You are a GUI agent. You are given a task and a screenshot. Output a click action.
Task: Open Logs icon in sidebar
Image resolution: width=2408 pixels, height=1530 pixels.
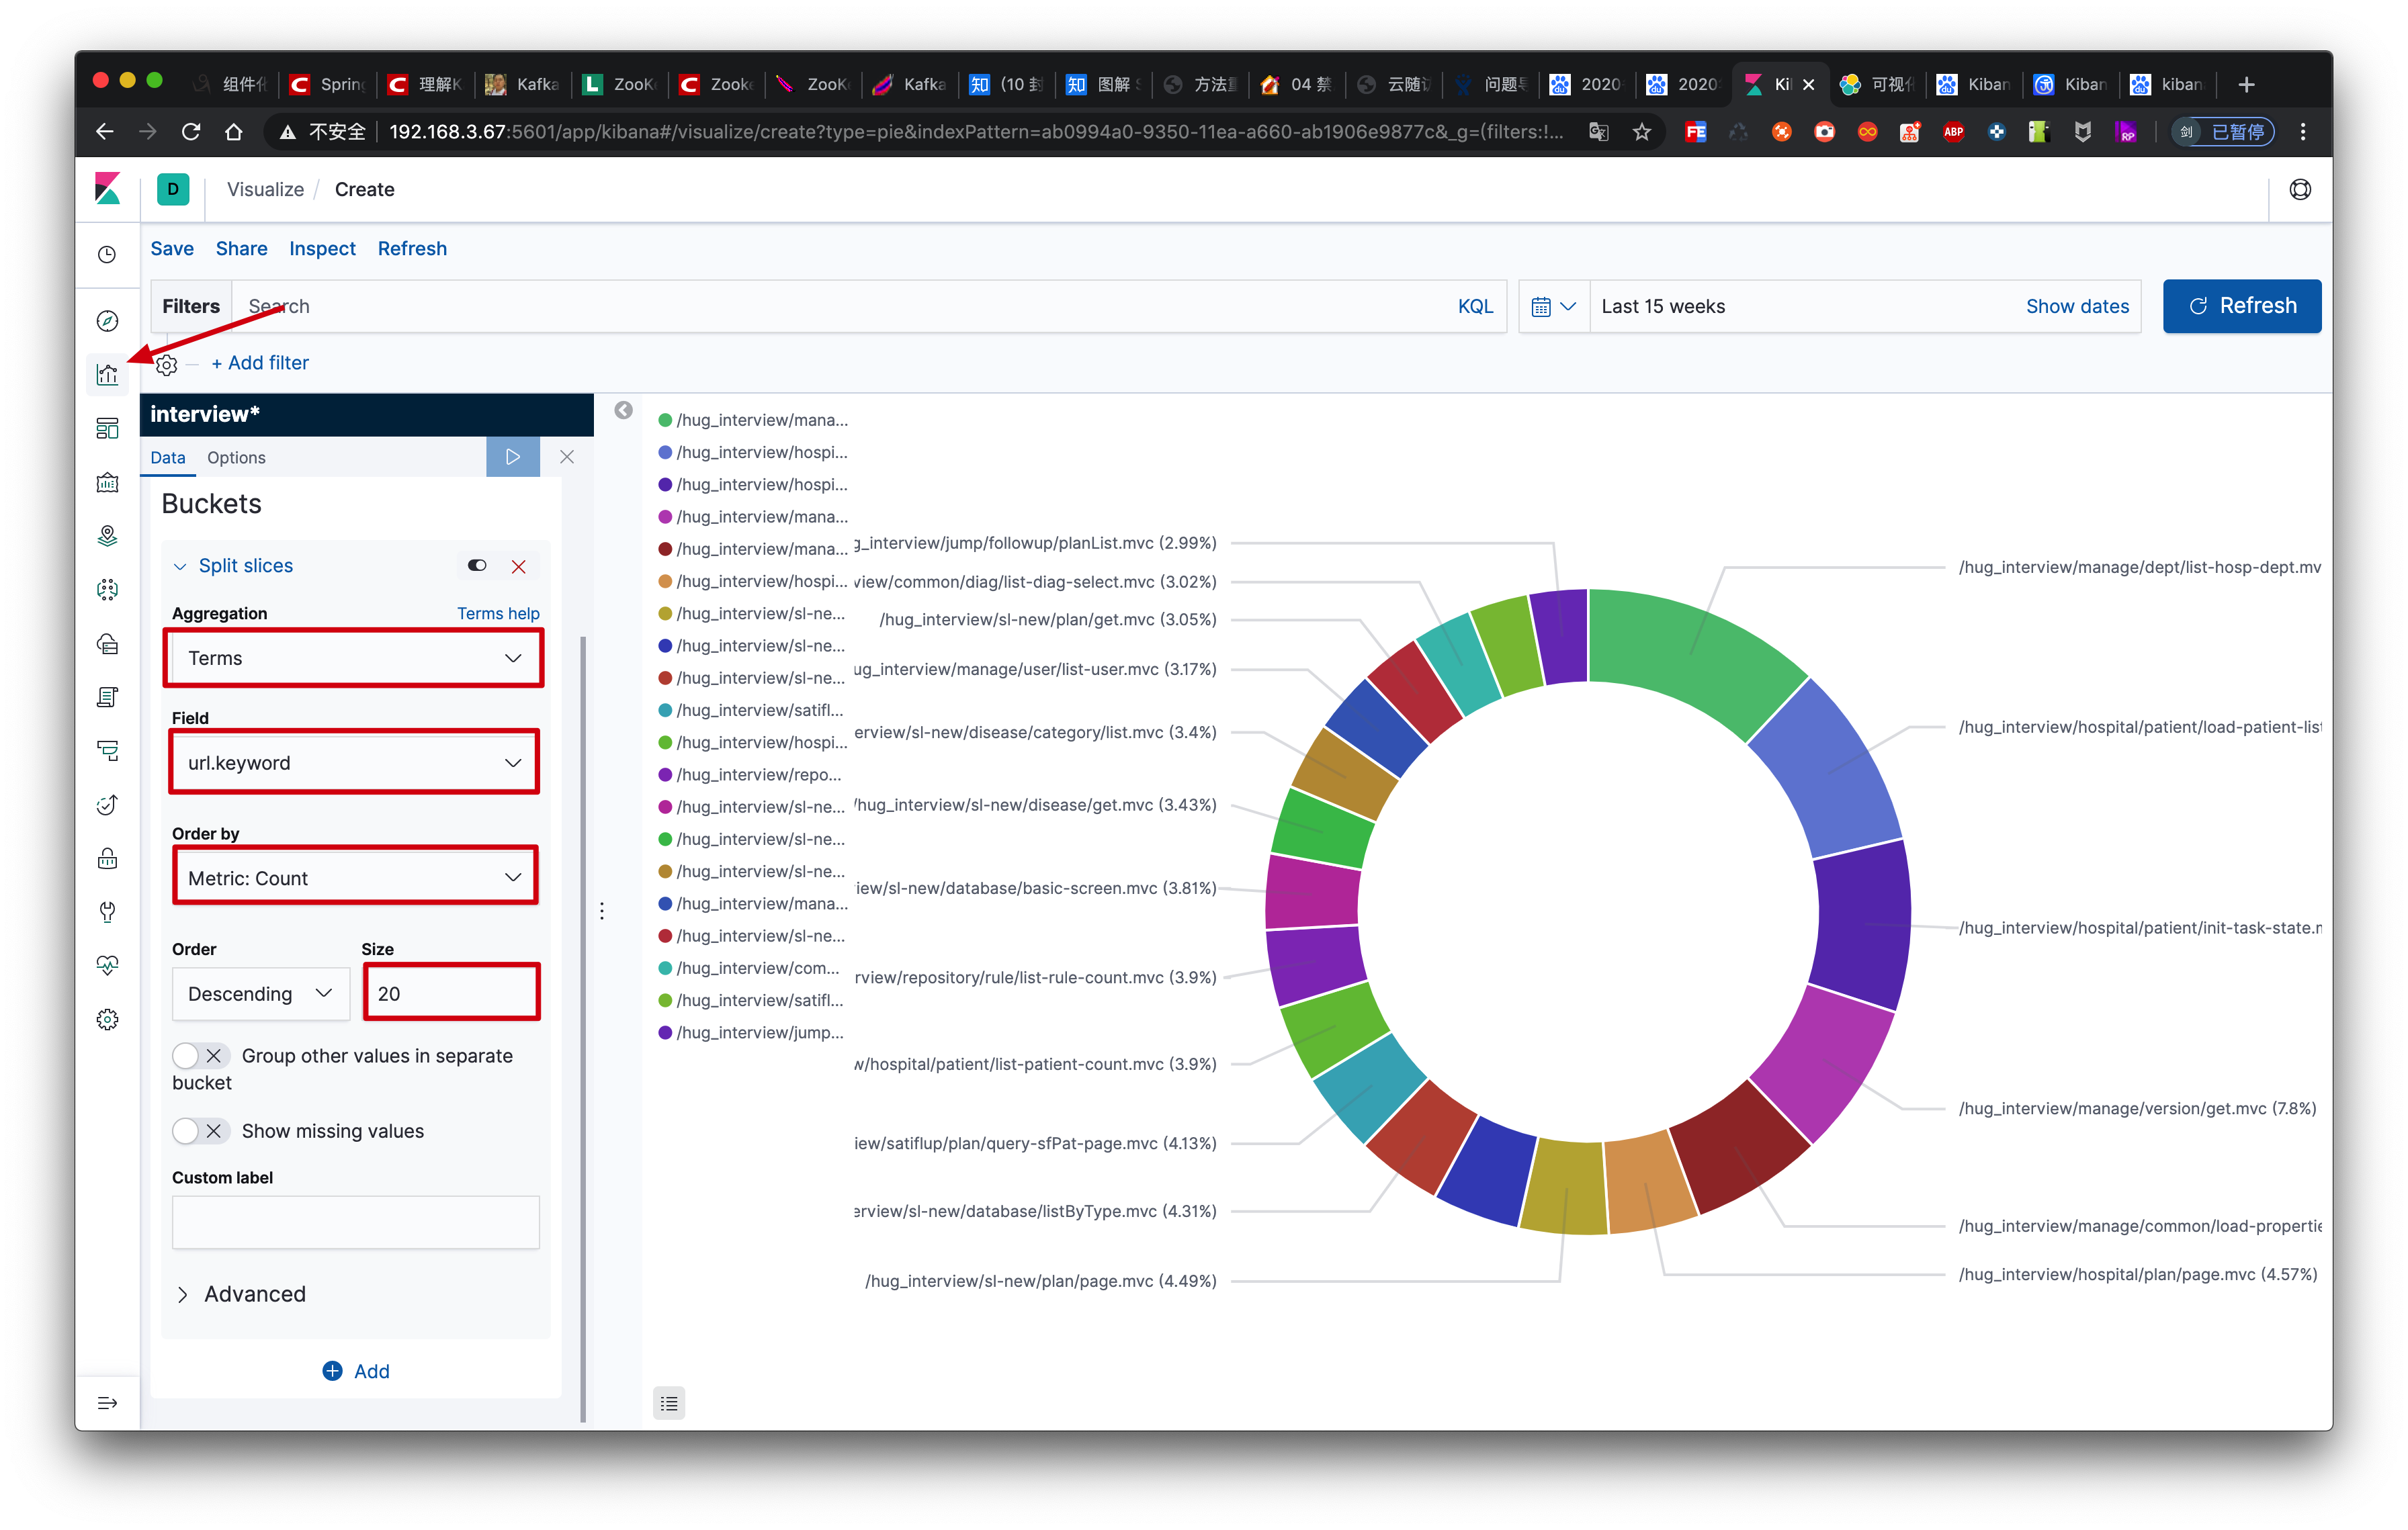(x=107, y=698)
